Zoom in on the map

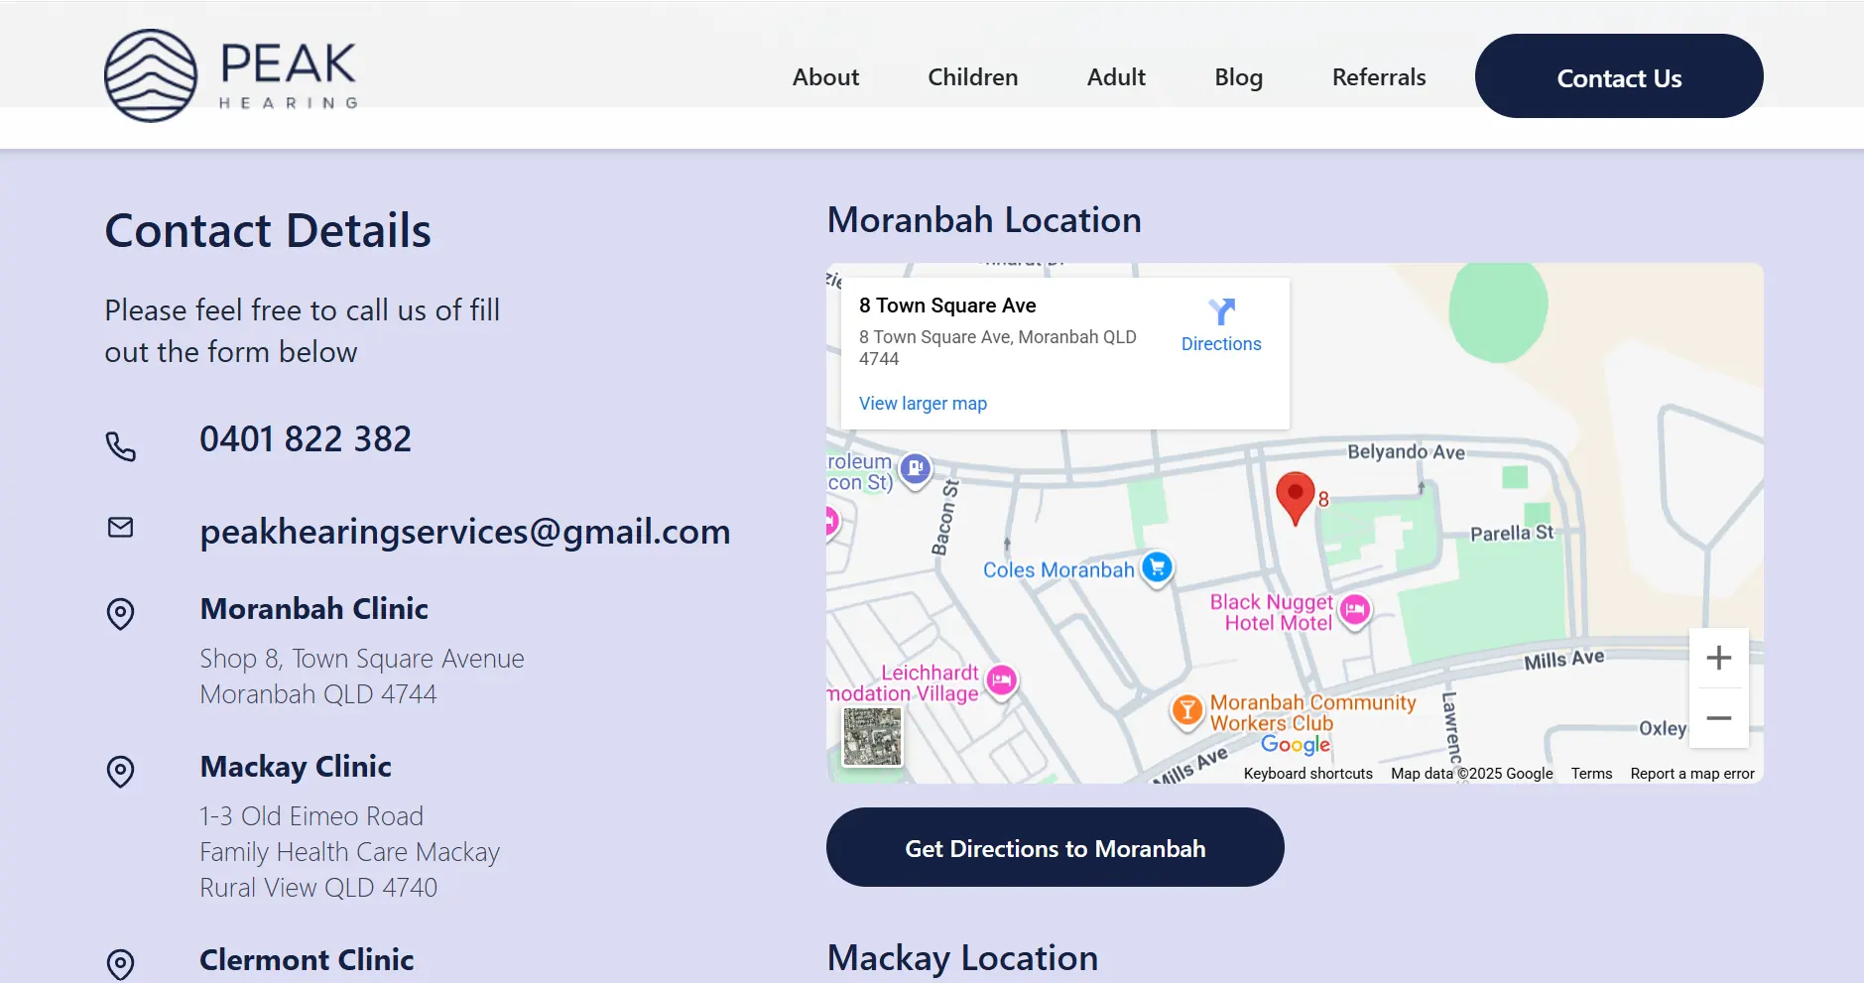(1718, 659)
